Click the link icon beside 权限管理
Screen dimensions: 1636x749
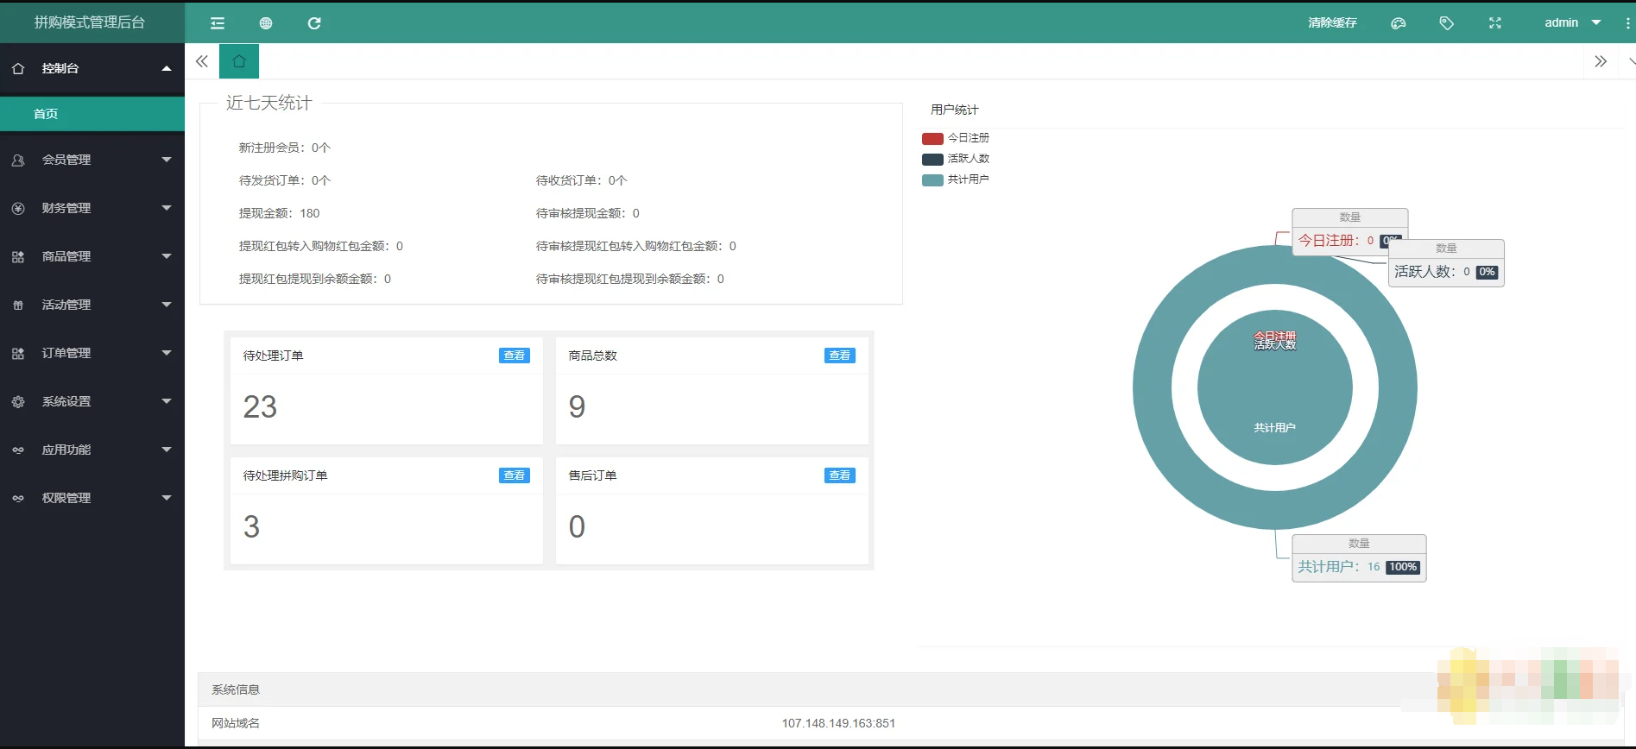coord(18,498)
